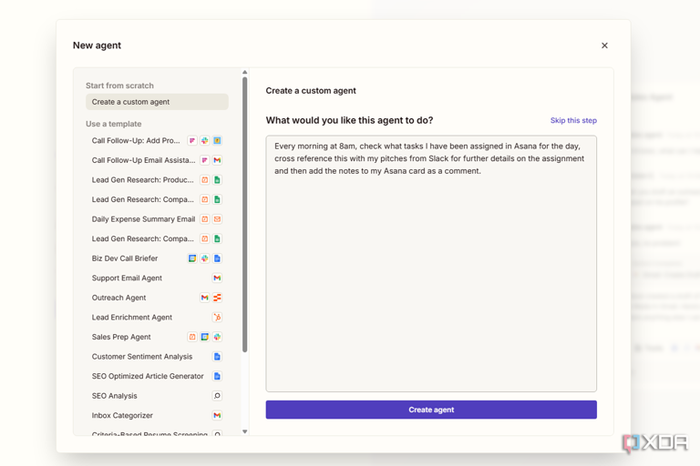Click the template list scrollbar up arrow
700x466 pixels.
[244, 72]
